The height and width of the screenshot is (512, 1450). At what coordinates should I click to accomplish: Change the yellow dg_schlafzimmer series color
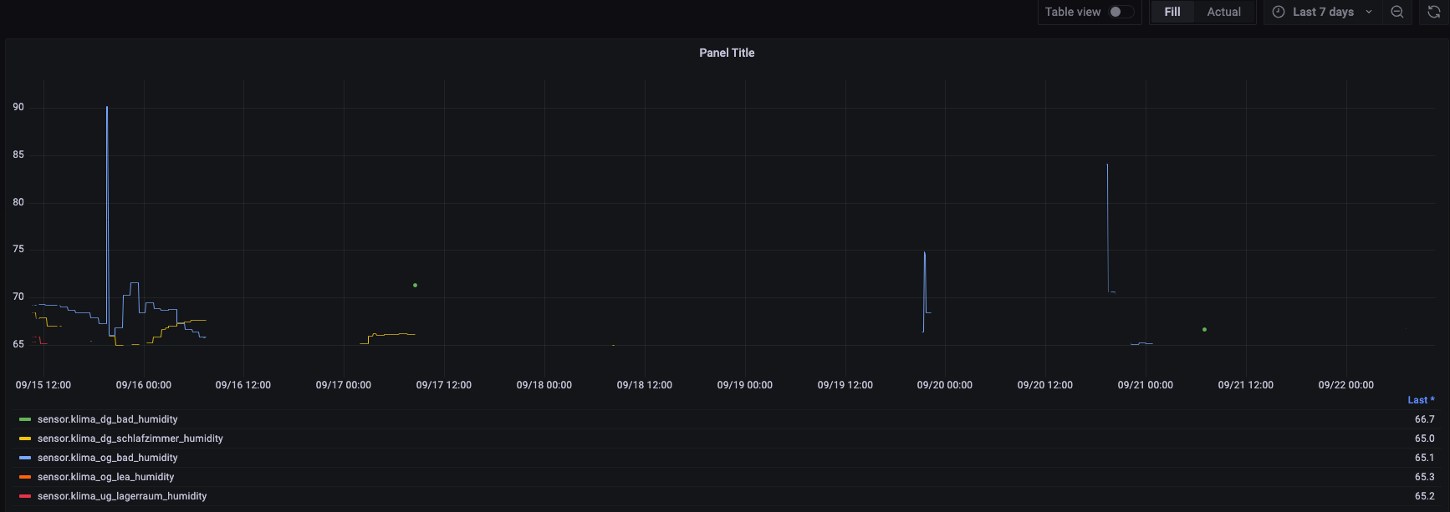tap(25, 438)
